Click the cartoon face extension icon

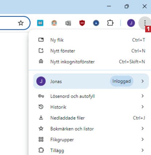(54, 23)
